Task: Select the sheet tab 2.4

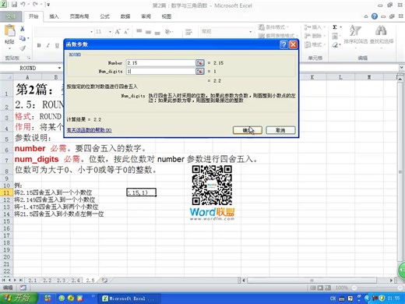Action: click(x=76, y=281)
